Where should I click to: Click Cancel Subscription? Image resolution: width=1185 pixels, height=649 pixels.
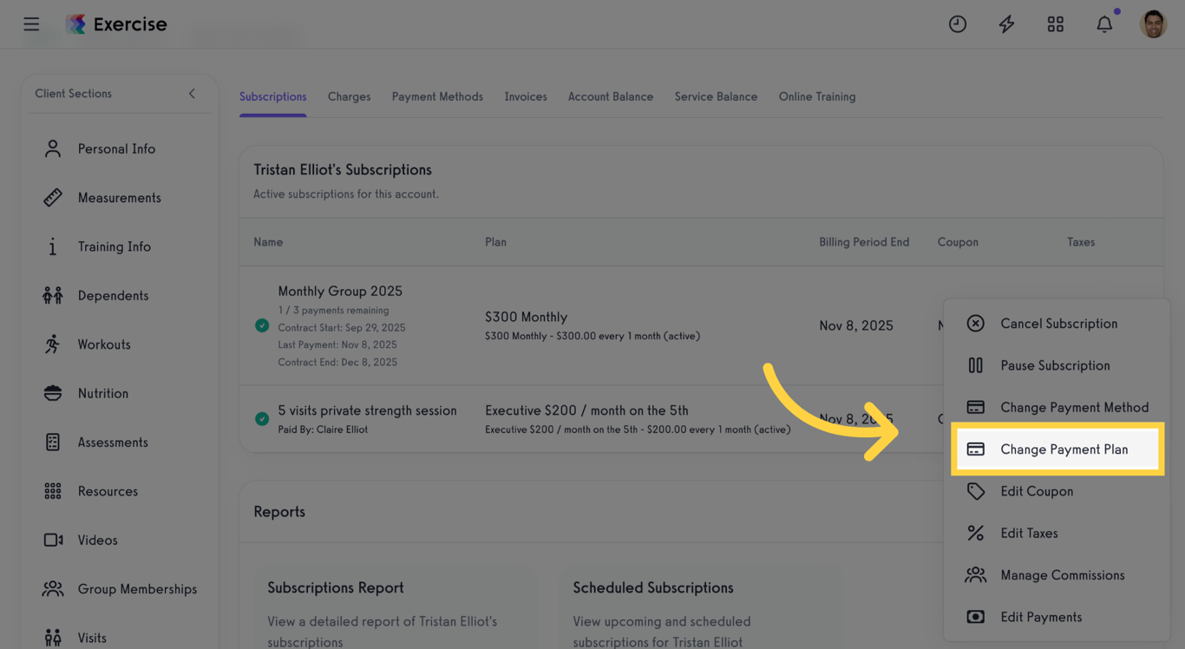pos(1058,323)
